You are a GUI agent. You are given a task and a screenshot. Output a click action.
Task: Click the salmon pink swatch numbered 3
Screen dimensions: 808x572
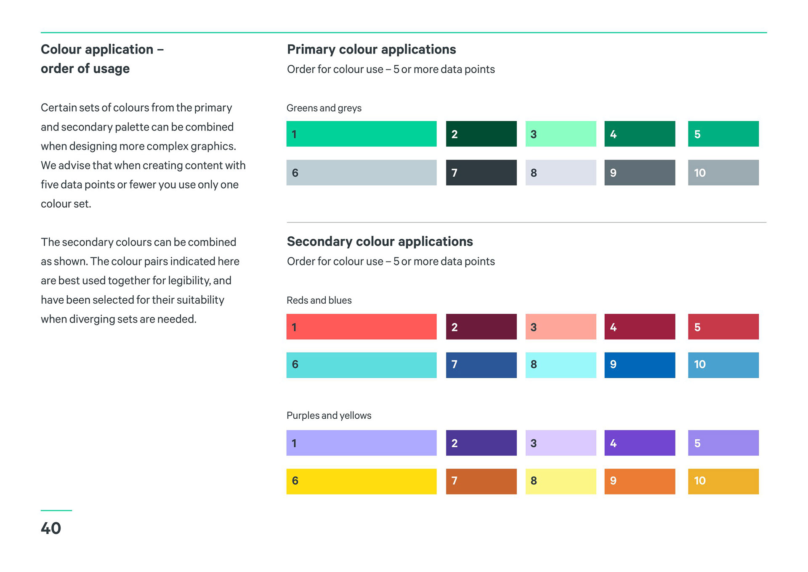[x=561, y=327]
